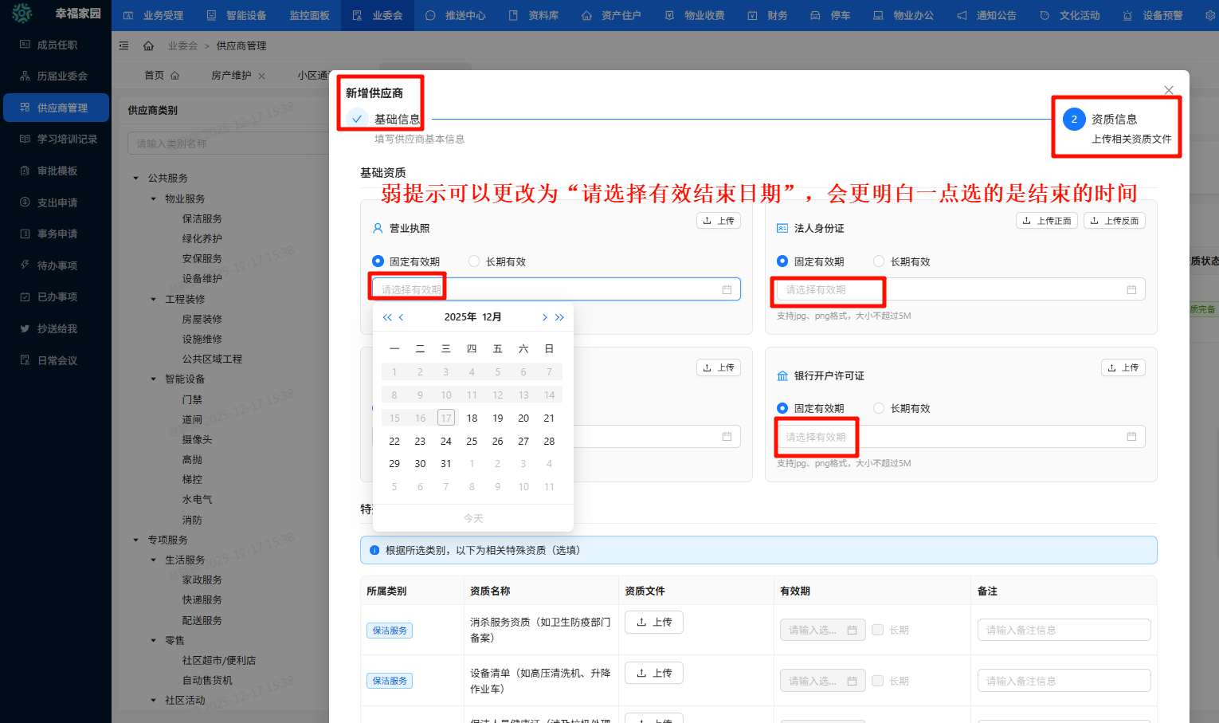This screenshot has height=723, width=1219.
Task: Click 上传 button for 营业执照
Action: coord(719,221)
